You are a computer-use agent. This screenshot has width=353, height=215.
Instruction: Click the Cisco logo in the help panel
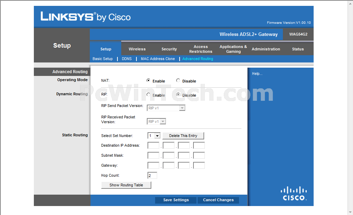[x=294, y=193]
